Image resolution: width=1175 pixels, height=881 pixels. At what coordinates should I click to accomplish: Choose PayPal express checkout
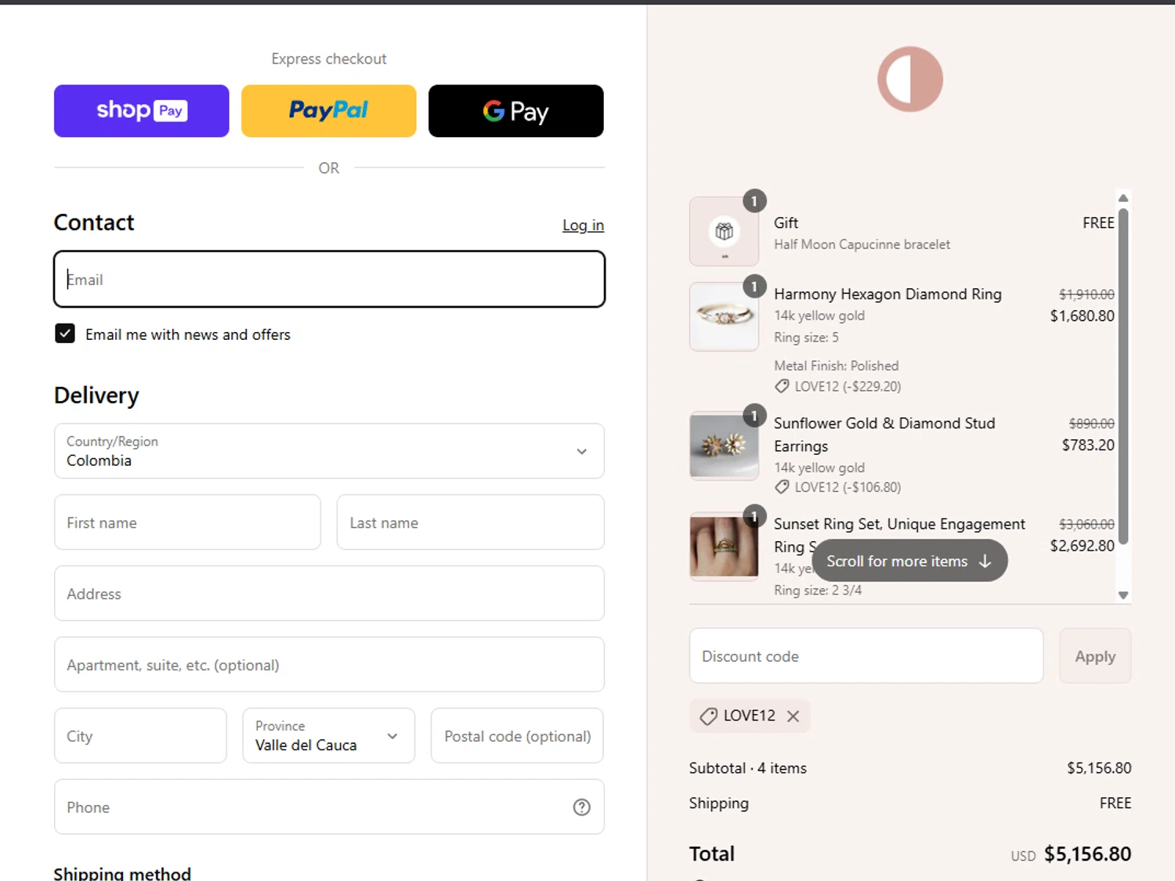[x=328, y=110]
